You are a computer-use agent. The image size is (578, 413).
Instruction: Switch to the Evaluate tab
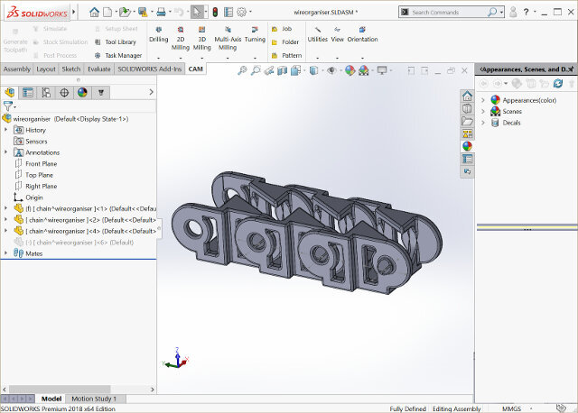pyautogui.click(x=99, y=69)
